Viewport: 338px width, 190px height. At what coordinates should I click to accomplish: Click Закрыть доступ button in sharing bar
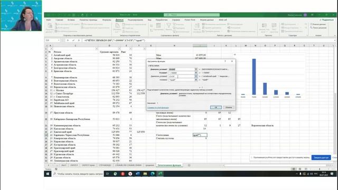321,157
